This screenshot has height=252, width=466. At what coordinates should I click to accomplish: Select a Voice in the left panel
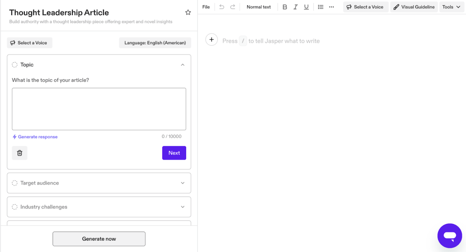[30, 43]
